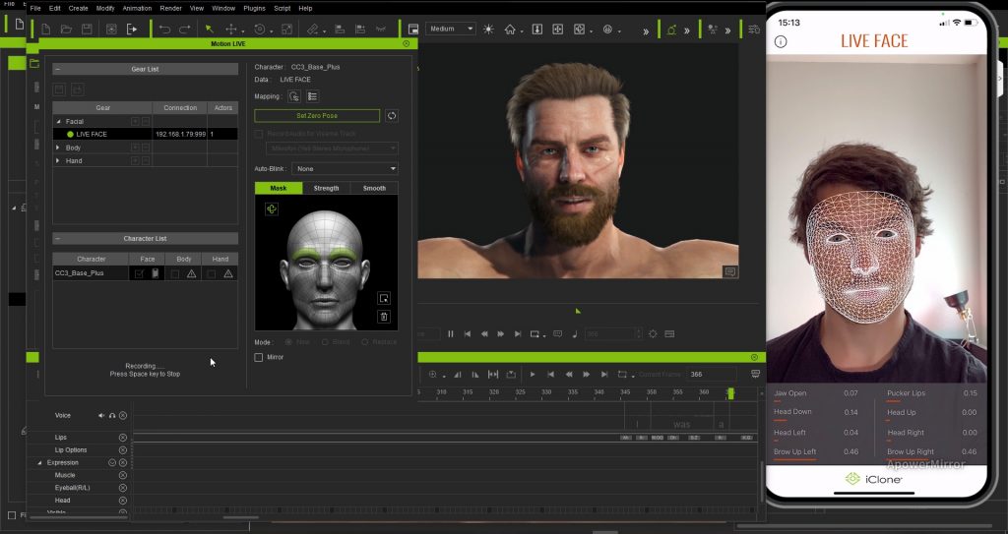The height and width of the screenshot is (534, 1008).
Task: Click the sun light icon beside Medium
Action: pos(488,29)
